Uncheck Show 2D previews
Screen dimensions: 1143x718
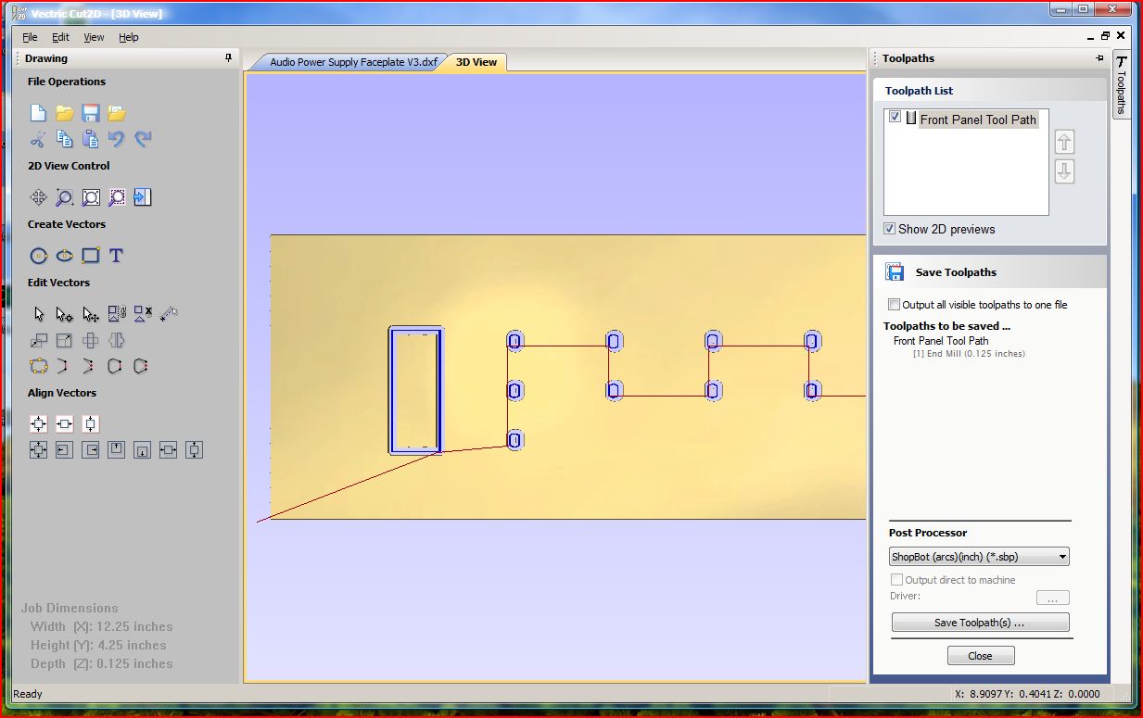[889, 229]
